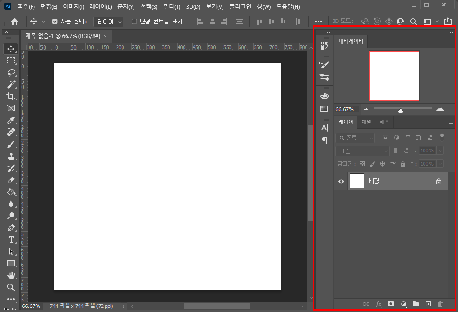Select the Eyedropper tool
This screenshot has width=458, height=312.
(x=11, y=120)
